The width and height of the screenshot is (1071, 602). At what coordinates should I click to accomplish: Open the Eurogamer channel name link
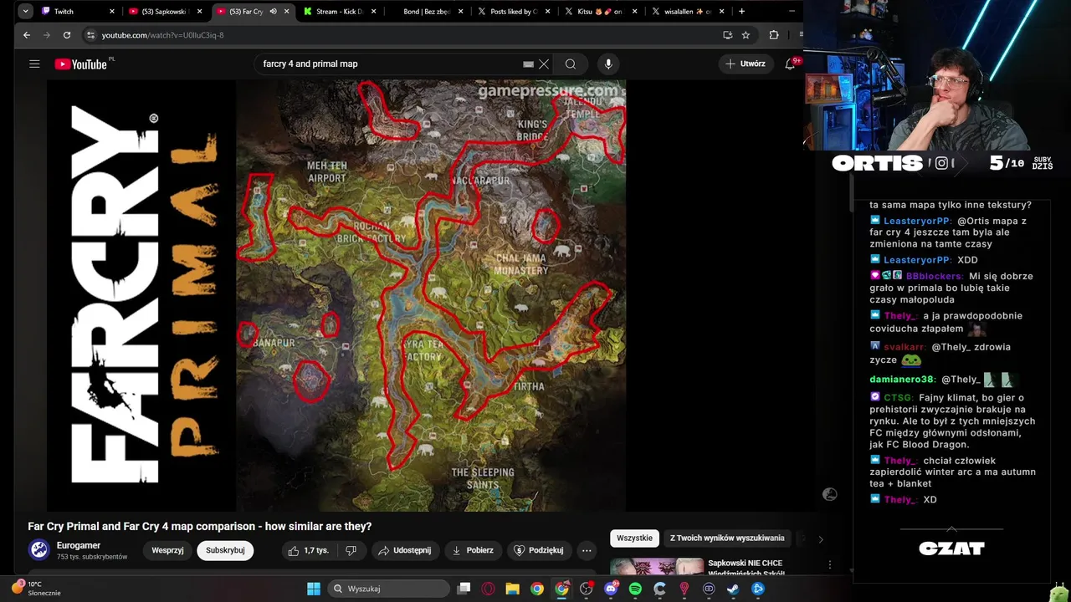pos(79,545)
